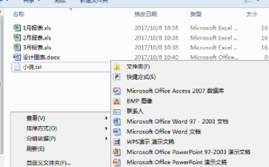
Task: Click the Microsoft Office... type of 设计图表.docx
Action: 214,57
